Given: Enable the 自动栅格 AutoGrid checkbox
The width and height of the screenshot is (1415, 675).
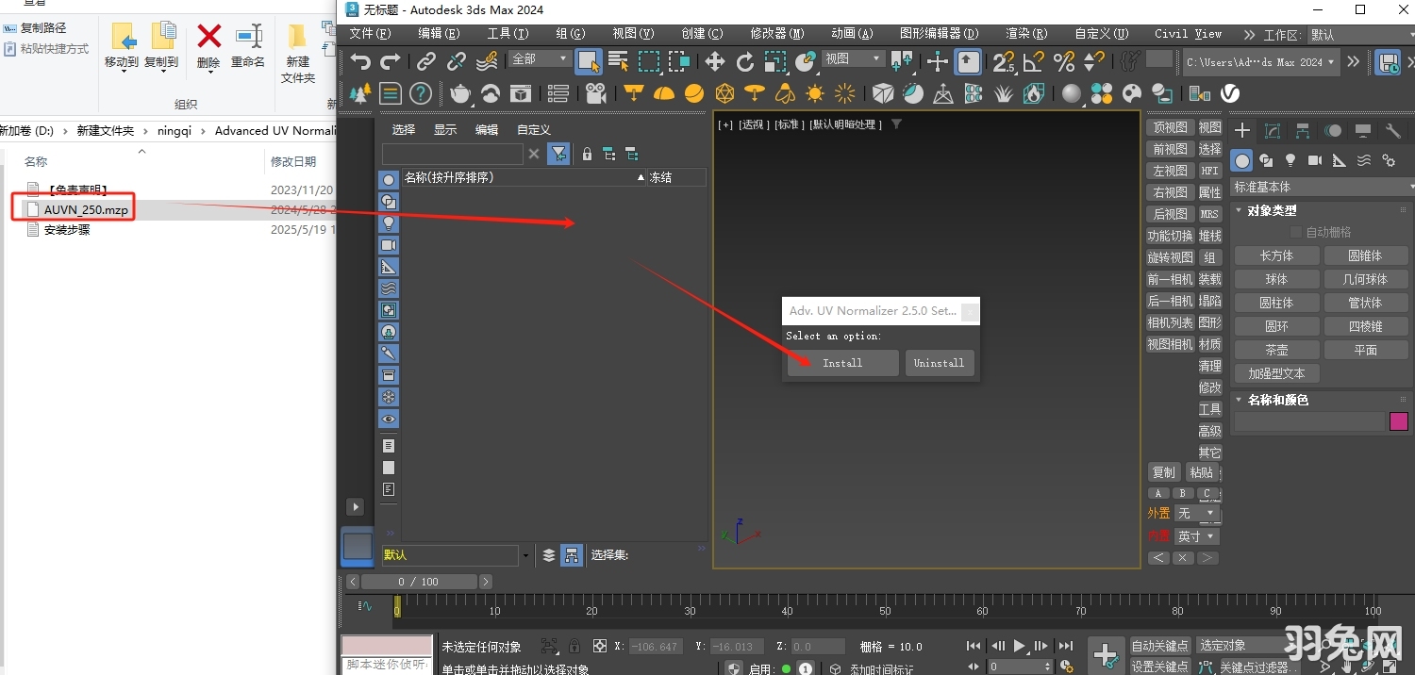Looking at the screenshot, I should point(1296,231).
